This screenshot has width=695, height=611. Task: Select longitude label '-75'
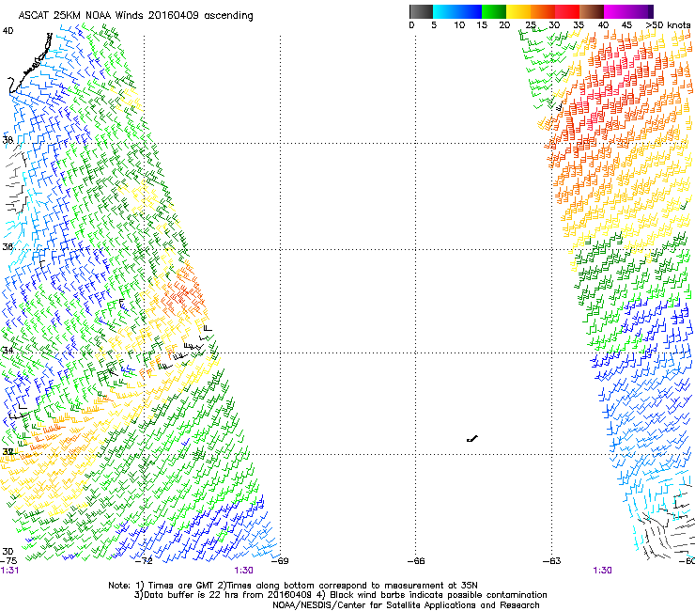(x=8, y=561)
